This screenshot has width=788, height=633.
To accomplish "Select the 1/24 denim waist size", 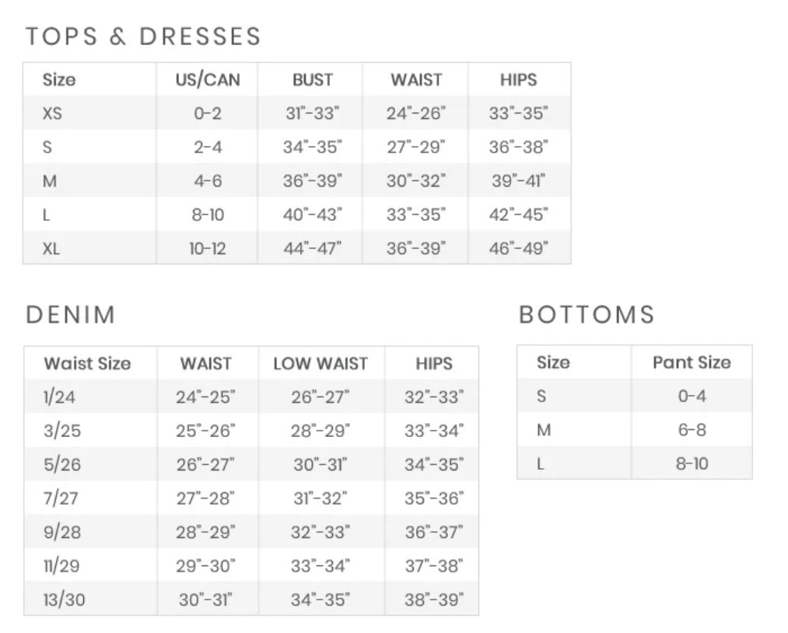I will (60, 397).
